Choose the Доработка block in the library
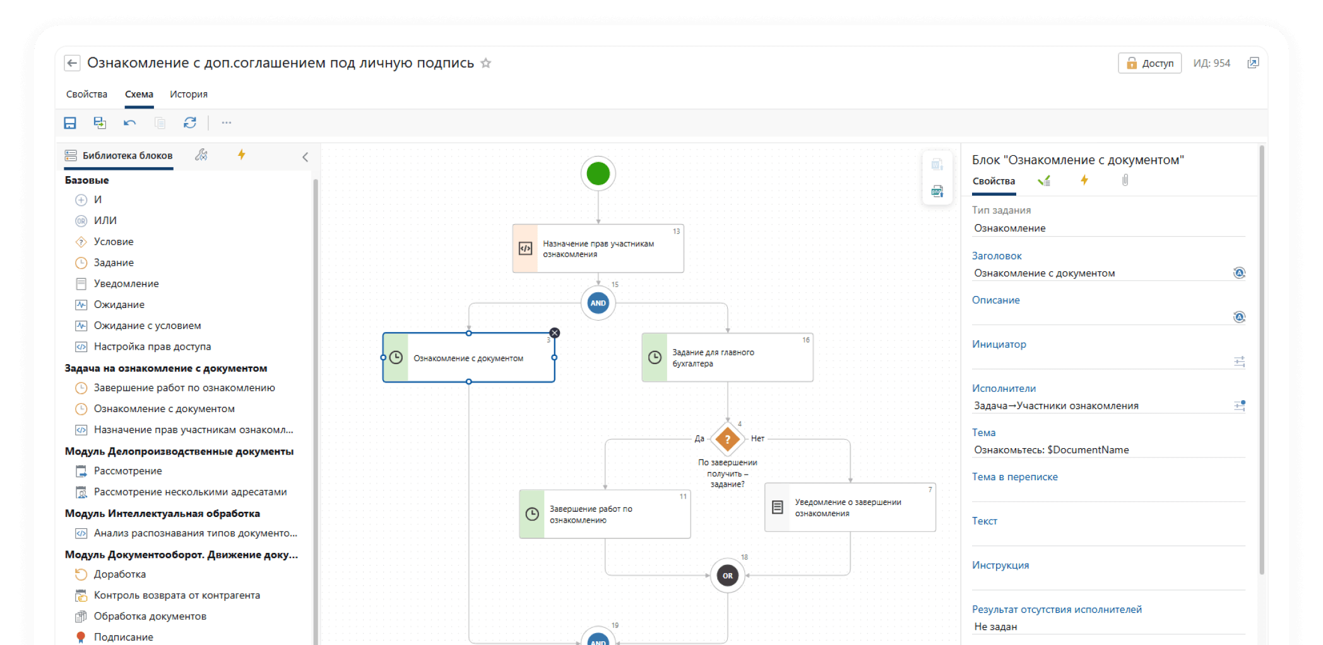 coord(119,574)
